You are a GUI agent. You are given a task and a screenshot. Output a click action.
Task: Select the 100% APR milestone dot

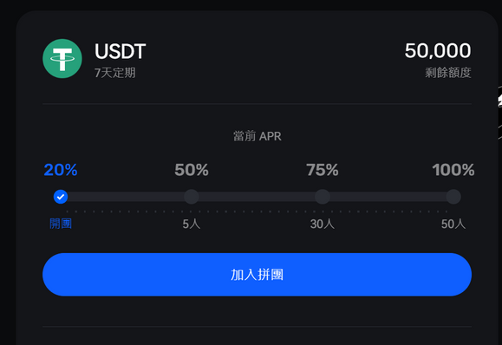tap(453, 197)
